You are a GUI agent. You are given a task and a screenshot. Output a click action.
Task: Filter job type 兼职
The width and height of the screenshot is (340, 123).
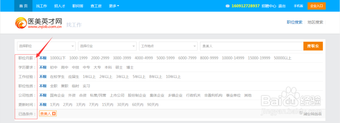pos(65,86)
